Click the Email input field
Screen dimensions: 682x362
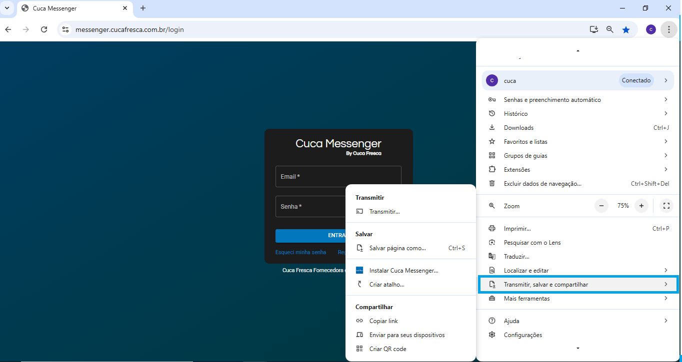pyautogui.click(x=338, y=177)
